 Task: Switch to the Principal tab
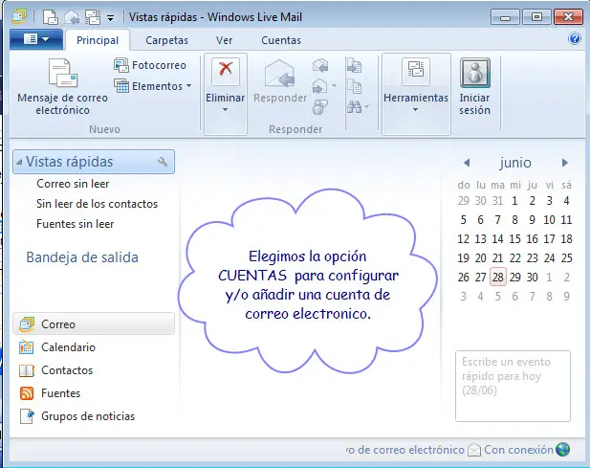click(x=98, y=40)
